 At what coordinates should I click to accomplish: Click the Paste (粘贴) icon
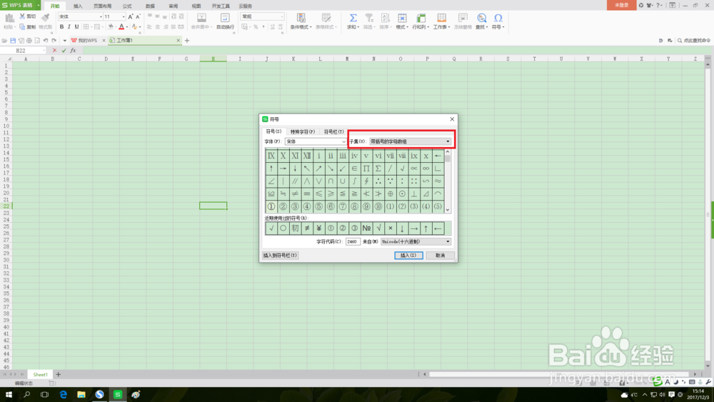pos(9,19)
